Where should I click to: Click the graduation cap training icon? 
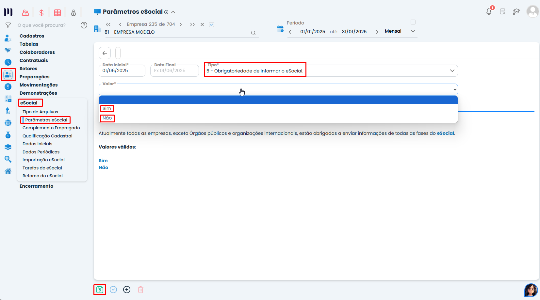click(x=516, y=12)
